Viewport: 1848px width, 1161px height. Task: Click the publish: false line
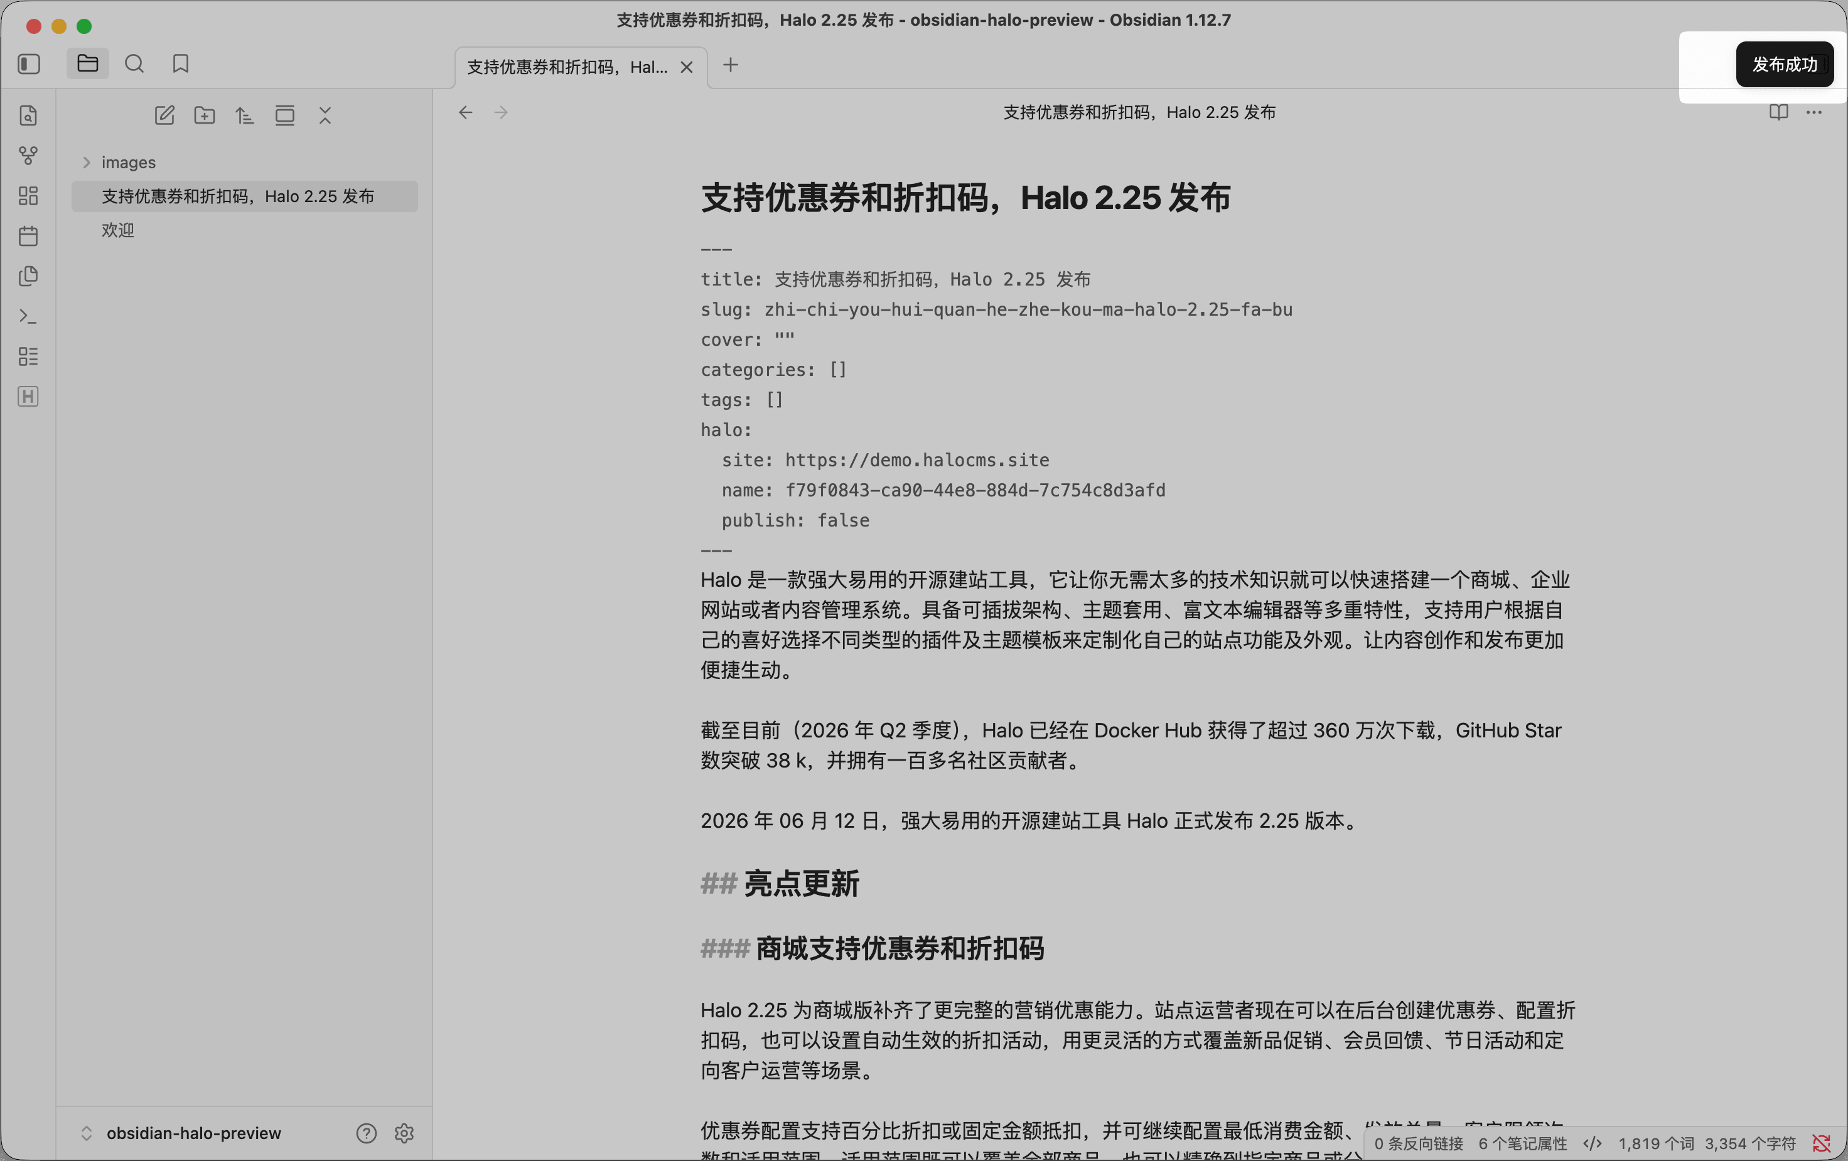(795, 521)
